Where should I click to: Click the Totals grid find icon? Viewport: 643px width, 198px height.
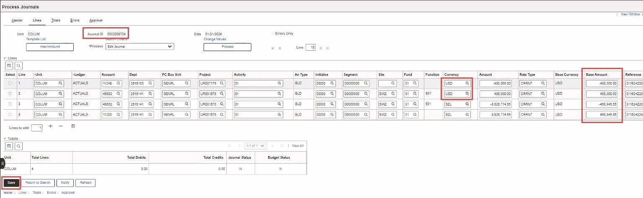click(x=18, y=146)
